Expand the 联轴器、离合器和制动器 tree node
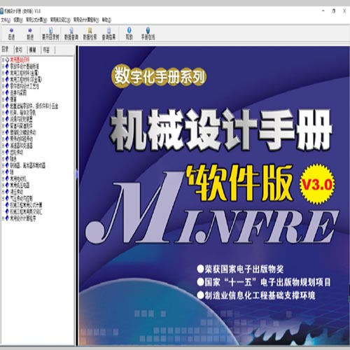The width and height of the screenshot is (350, 350). [x=3, y=165]
